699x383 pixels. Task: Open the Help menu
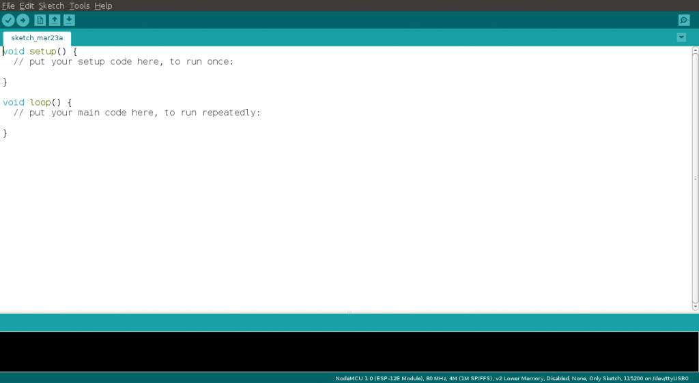(103, 5)
